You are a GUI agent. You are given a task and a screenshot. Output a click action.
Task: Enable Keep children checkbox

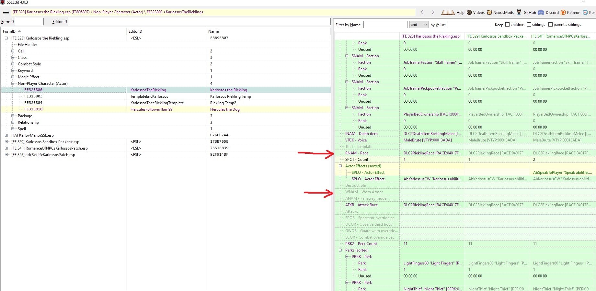pyautogui.click(x=507, y=25)
